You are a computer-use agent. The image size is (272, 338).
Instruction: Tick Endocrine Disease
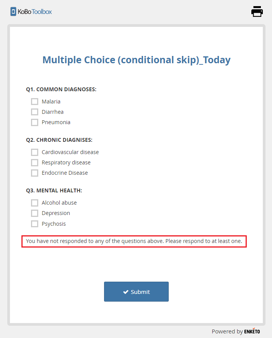[x=34, y=173]
